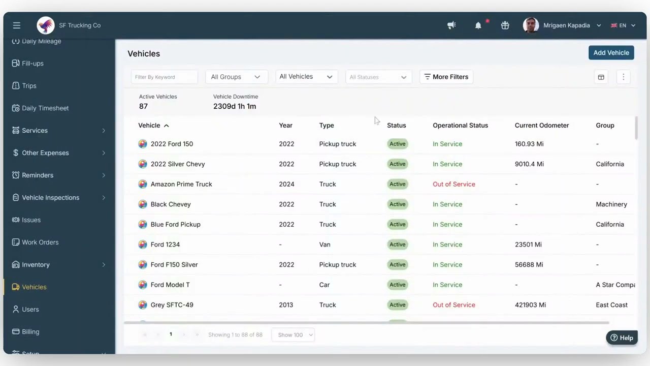Open the three-dot options menu

pyautogui.click(x=623, y=77)
